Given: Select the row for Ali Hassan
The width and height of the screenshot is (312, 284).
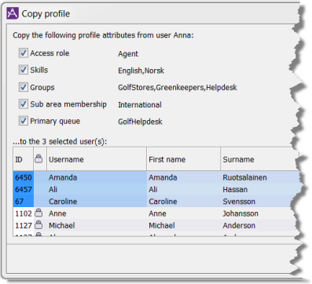Looking at the screenshot, I should (x=156, y=189).
